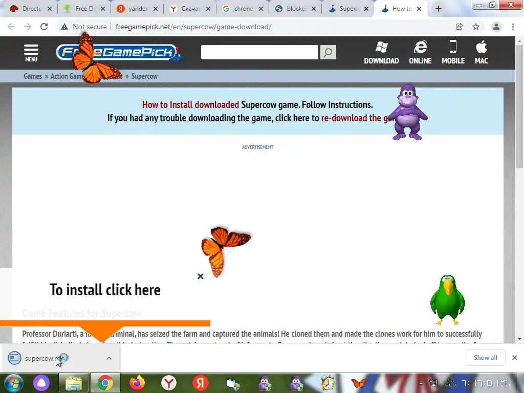Image resolution: width=524 pixels, height=393 pixels.
Task: Switch to the yandex tab
Action: point(138,9)
